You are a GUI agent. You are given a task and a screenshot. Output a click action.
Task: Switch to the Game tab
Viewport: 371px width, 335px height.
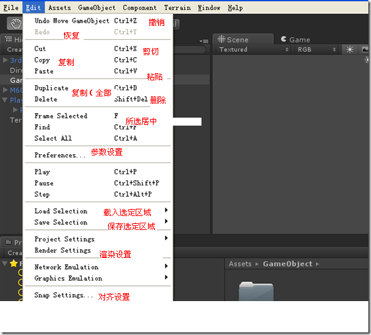[295, 39]
